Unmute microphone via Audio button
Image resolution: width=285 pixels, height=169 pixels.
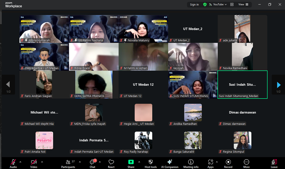click(13, 164)
